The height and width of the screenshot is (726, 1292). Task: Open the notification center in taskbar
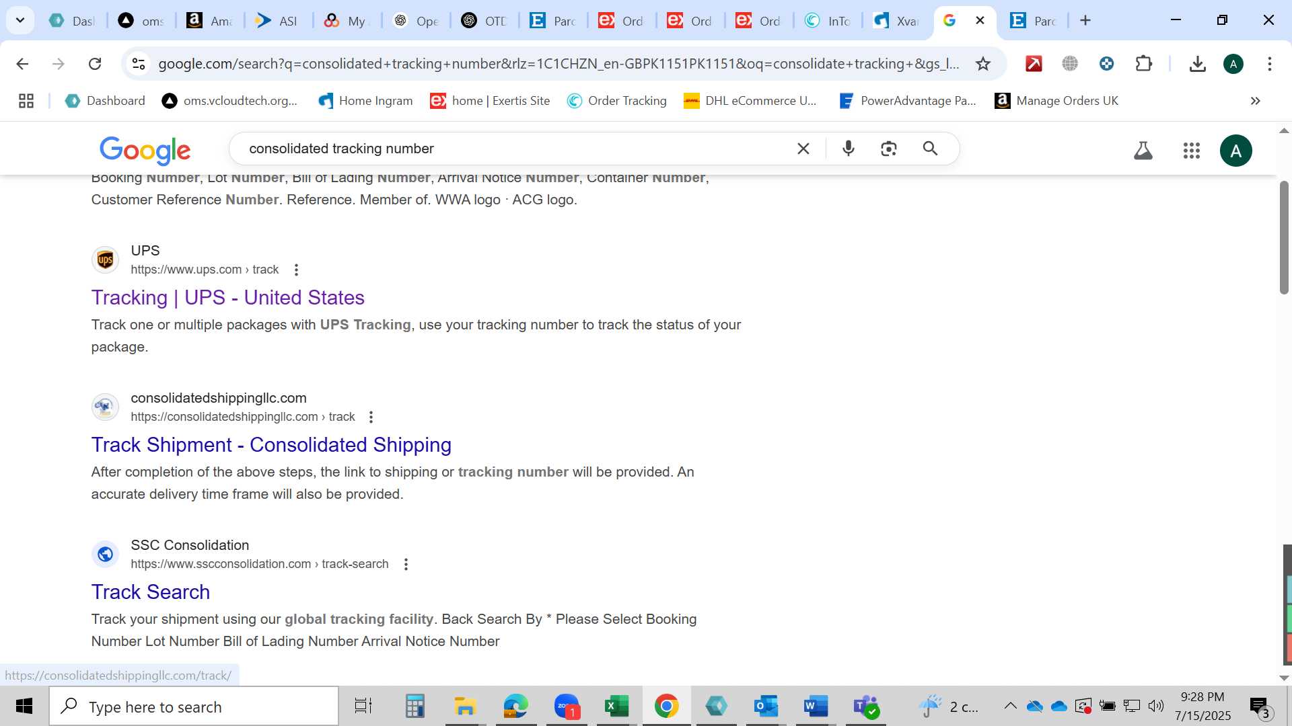pos(1259,707)
